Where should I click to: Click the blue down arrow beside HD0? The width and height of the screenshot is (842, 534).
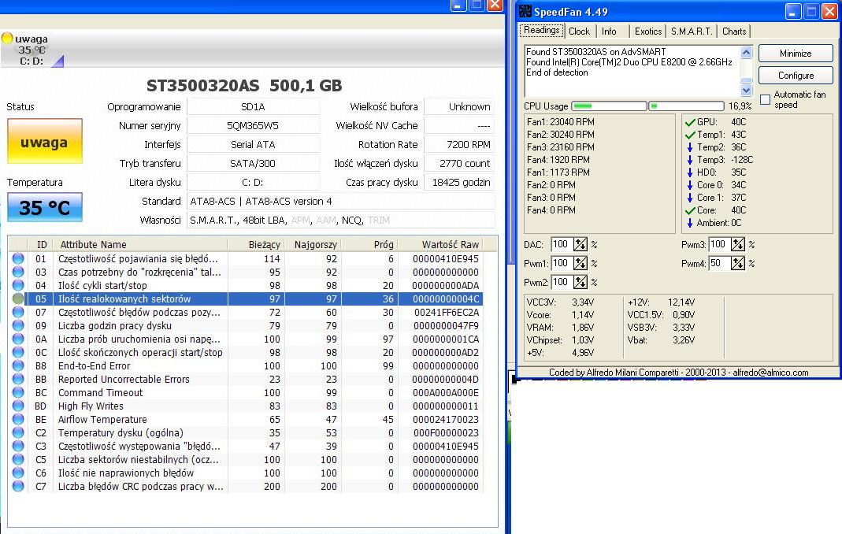pos(690,172)
